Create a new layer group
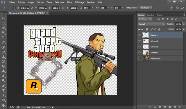Viewport: 186px width, 109px height. pyautogui.click(x=170, y=107)
